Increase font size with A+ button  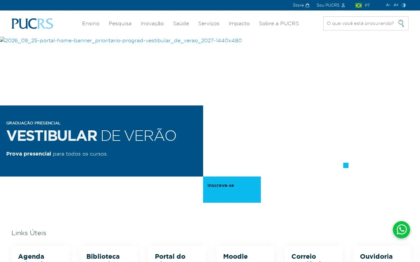396,5
